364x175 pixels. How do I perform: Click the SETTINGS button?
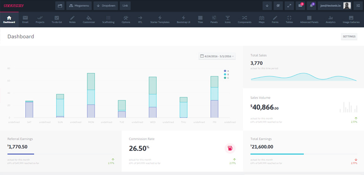[349, 36]
